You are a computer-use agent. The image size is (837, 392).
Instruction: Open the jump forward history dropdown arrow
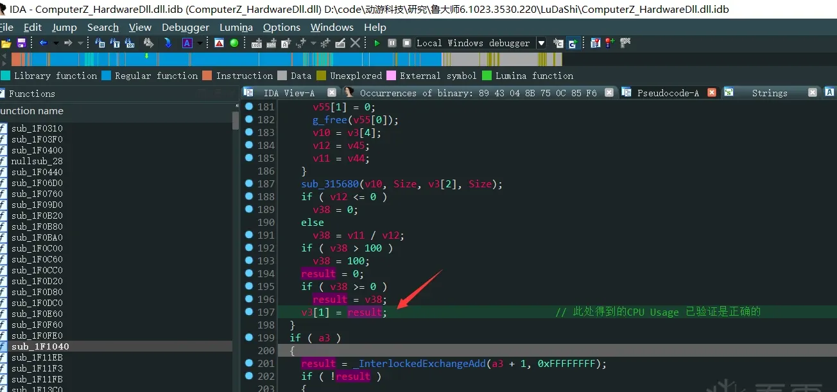(80, 43)
